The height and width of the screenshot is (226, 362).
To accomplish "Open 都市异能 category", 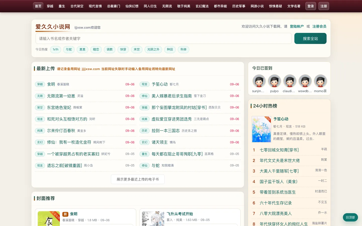I will click(x=220, y=6).
